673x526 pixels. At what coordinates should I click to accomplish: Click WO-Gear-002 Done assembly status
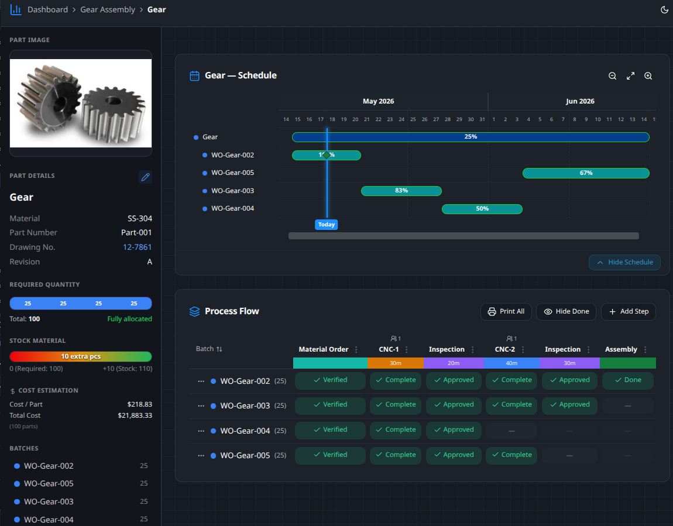coord(627,380)
